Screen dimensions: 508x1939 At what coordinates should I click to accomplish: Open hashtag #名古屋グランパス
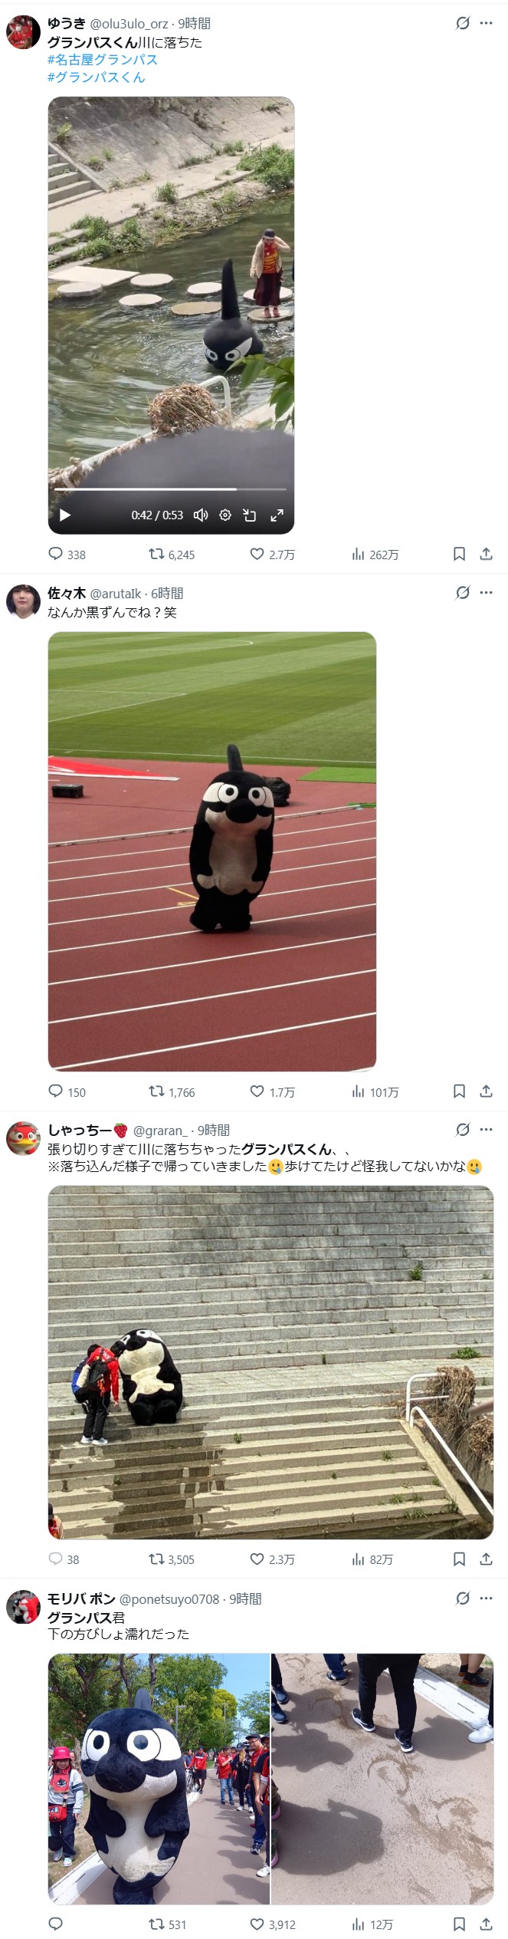point(103,60)
